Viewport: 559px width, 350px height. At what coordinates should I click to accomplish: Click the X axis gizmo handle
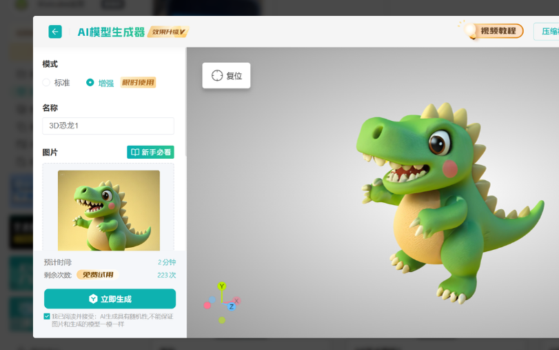click(x=236, y=301)
